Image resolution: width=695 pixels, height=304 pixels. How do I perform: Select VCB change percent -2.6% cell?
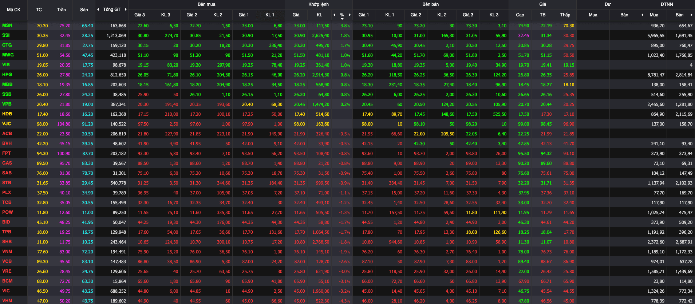(344, 262)
